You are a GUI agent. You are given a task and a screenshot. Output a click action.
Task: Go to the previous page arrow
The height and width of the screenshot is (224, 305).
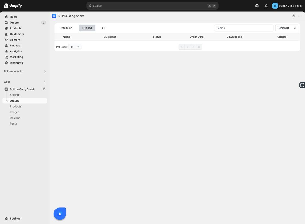click(187, 47)
